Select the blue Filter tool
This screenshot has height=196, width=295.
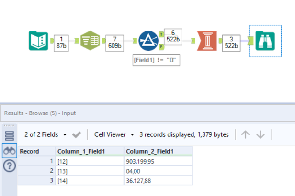tap(149, 41)
